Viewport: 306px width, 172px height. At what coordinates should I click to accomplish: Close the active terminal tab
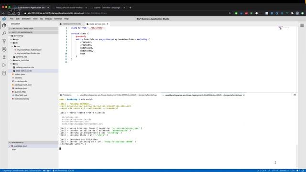[244, 95]
